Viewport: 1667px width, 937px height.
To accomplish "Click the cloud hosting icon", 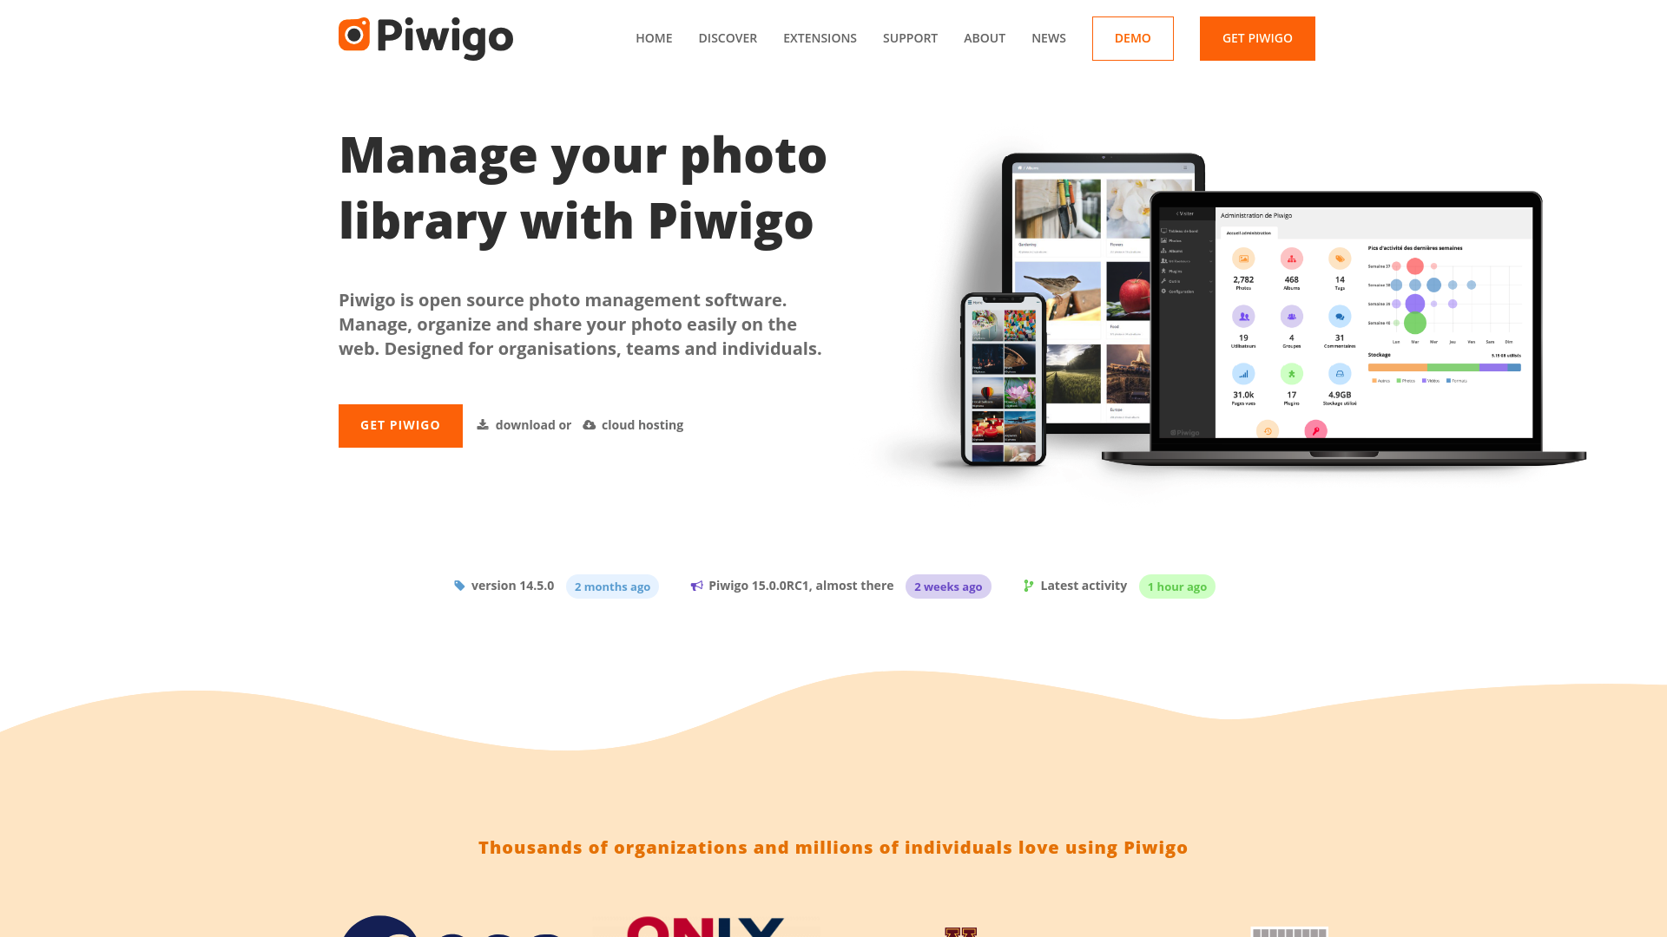I will pos(590,424).
